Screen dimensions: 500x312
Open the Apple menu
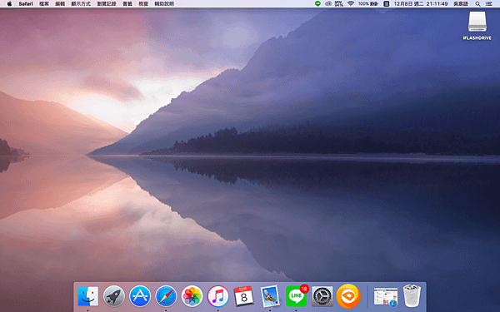pos(9,4)
